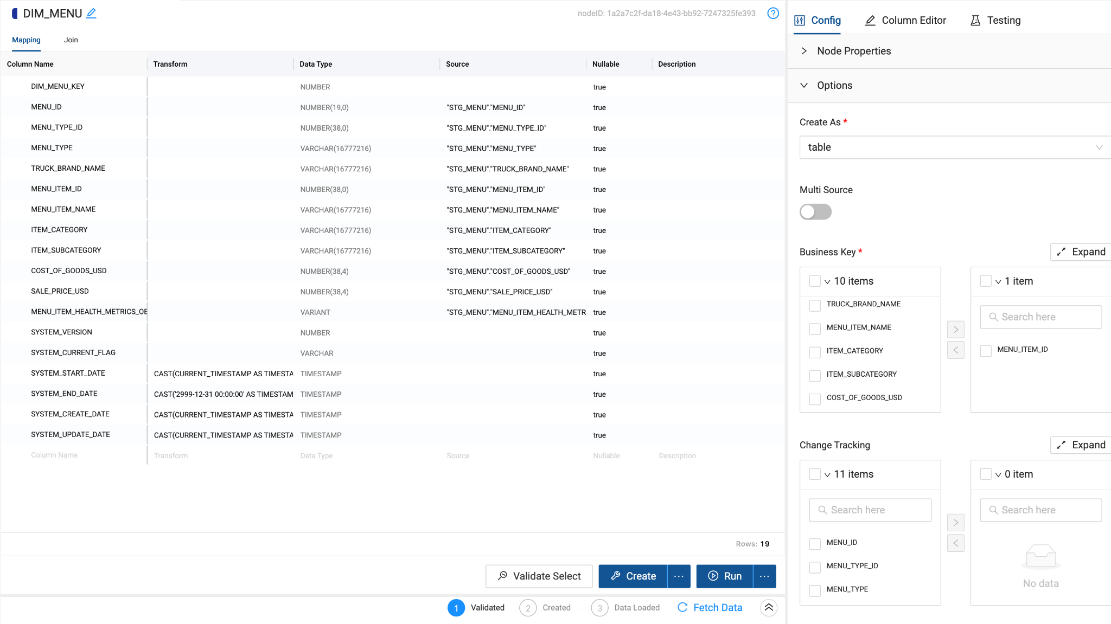Screen dimensions: 1111x624
Task: Expand the Change Tracking panel
Action: 1081,445
